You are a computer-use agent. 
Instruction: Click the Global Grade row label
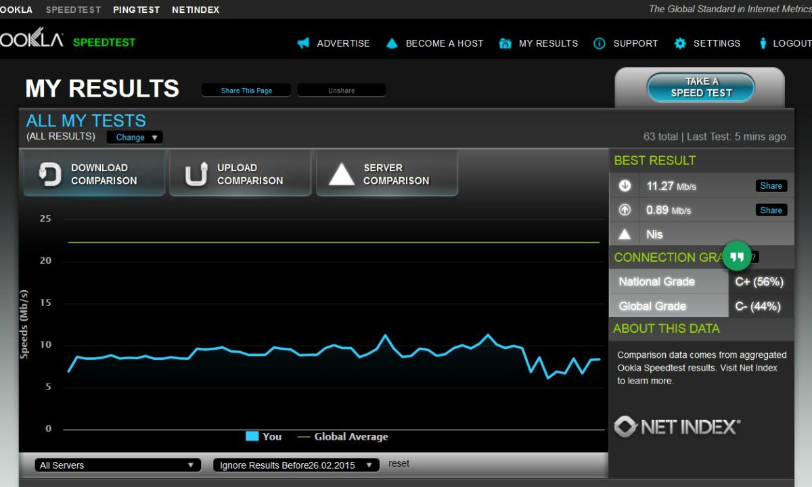click(x=652, y=306)
